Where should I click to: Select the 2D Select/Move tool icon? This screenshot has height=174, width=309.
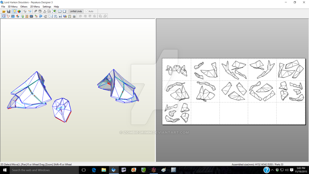click(4, 16)
